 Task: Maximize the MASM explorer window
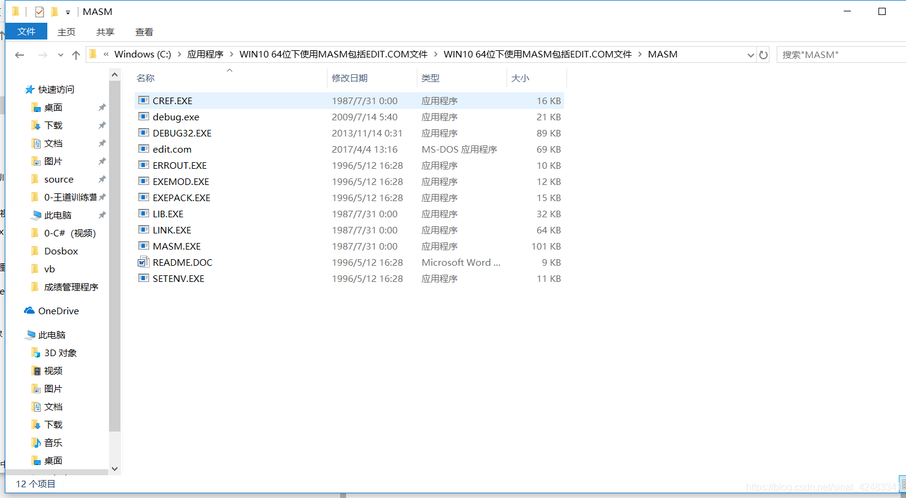coord(882,11)
